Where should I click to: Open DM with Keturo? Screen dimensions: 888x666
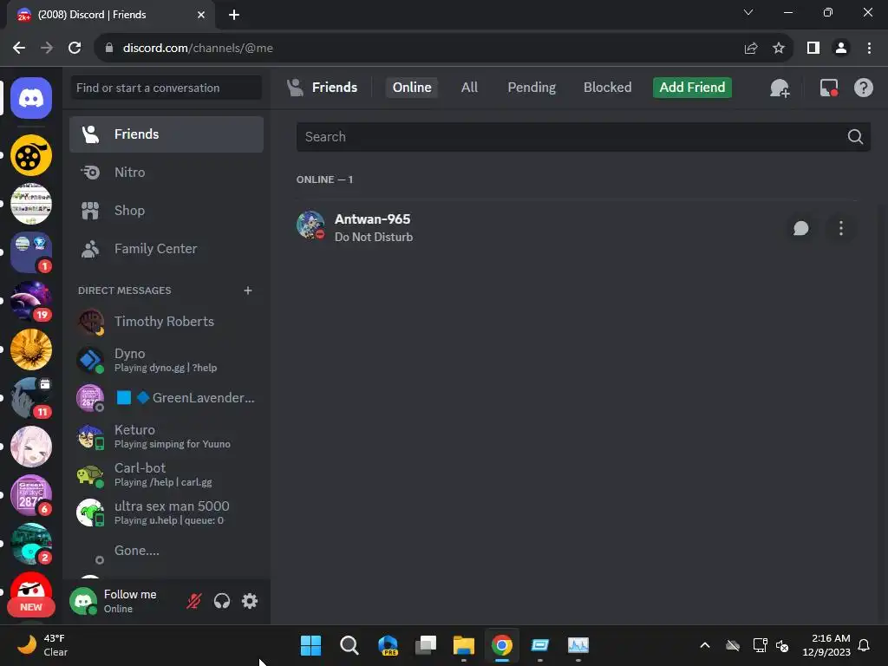tap(166, 436)
